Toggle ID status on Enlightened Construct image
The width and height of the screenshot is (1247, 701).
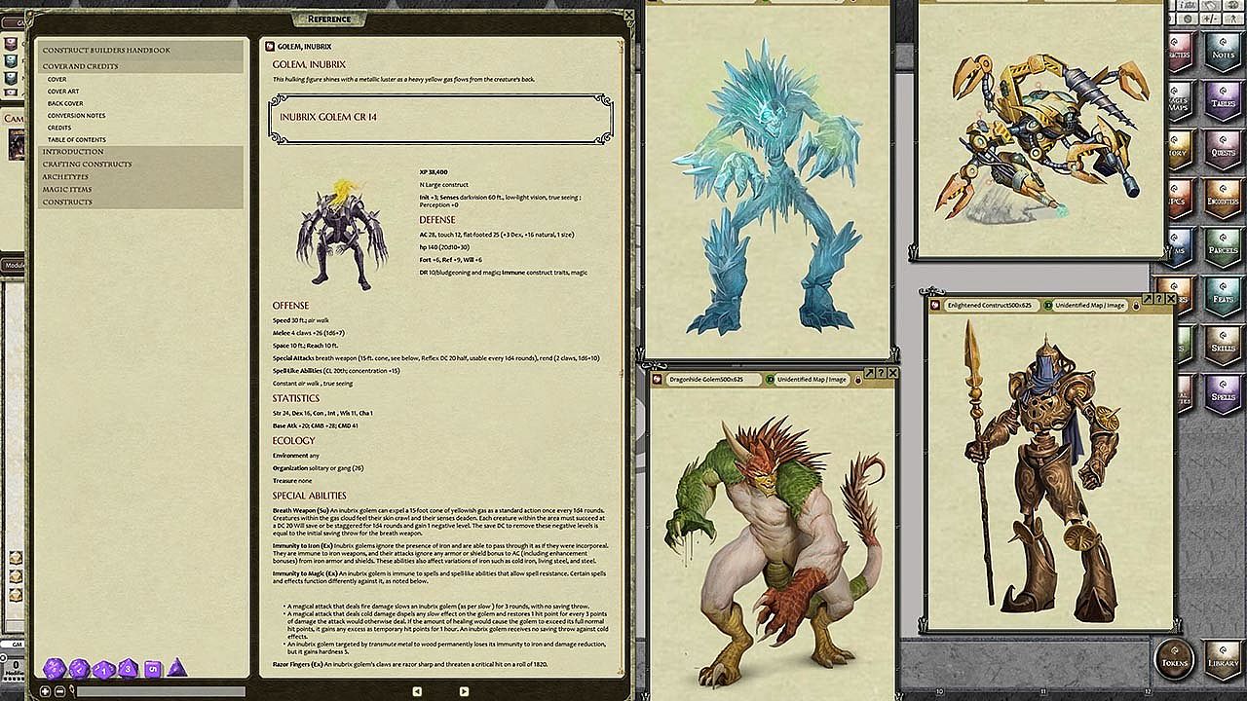tap(1047, 305)
